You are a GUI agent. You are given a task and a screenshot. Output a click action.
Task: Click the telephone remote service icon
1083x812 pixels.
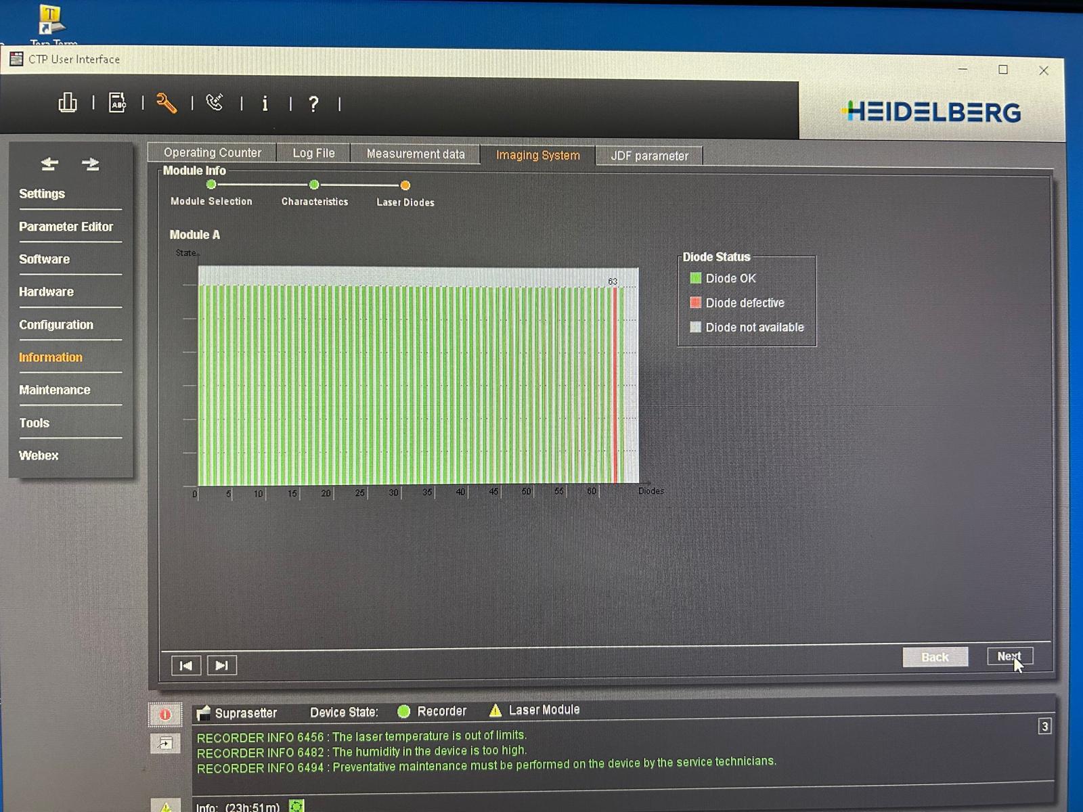point(215,103)
